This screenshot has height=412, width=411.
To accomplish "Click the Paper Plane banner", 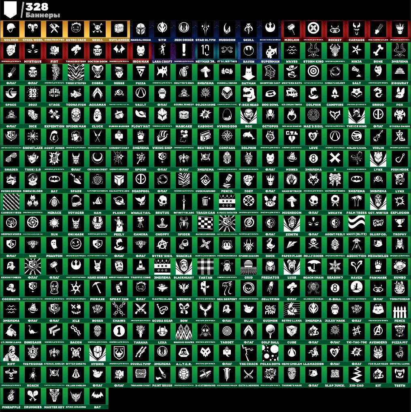I will pos(292,245).
